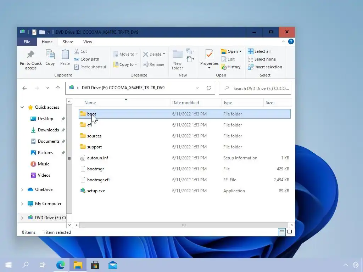
Task: Click the Paste icon in the ribbon
Action: tap(65, 55)
